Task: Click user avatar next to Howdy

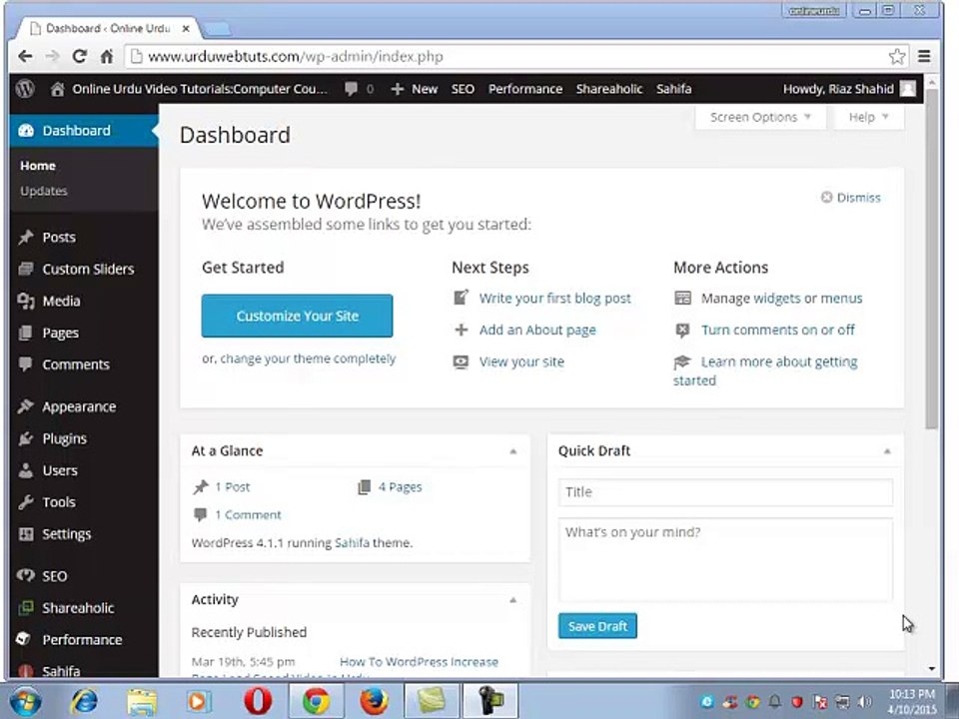Action: [x=908, y=89]
